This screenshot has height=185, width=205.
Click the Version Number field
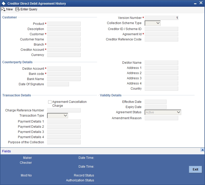pos(162,18)
